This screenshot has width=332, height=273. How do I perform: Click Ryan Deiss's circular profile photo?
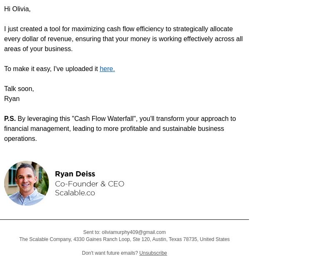(27, 183)
